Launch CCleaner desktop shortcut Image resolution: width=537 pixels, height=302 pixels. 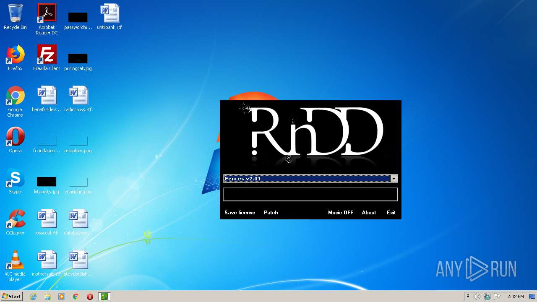pos(15,222)
